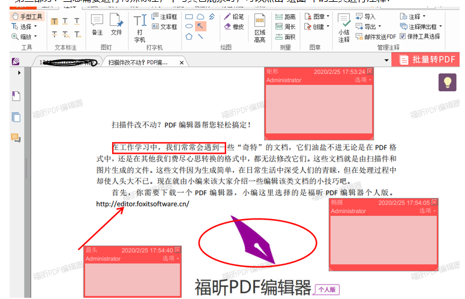Open the editor.foxitsoftware.cn link
The width and height of the screenshot is (465, 299).
point(142,204)
